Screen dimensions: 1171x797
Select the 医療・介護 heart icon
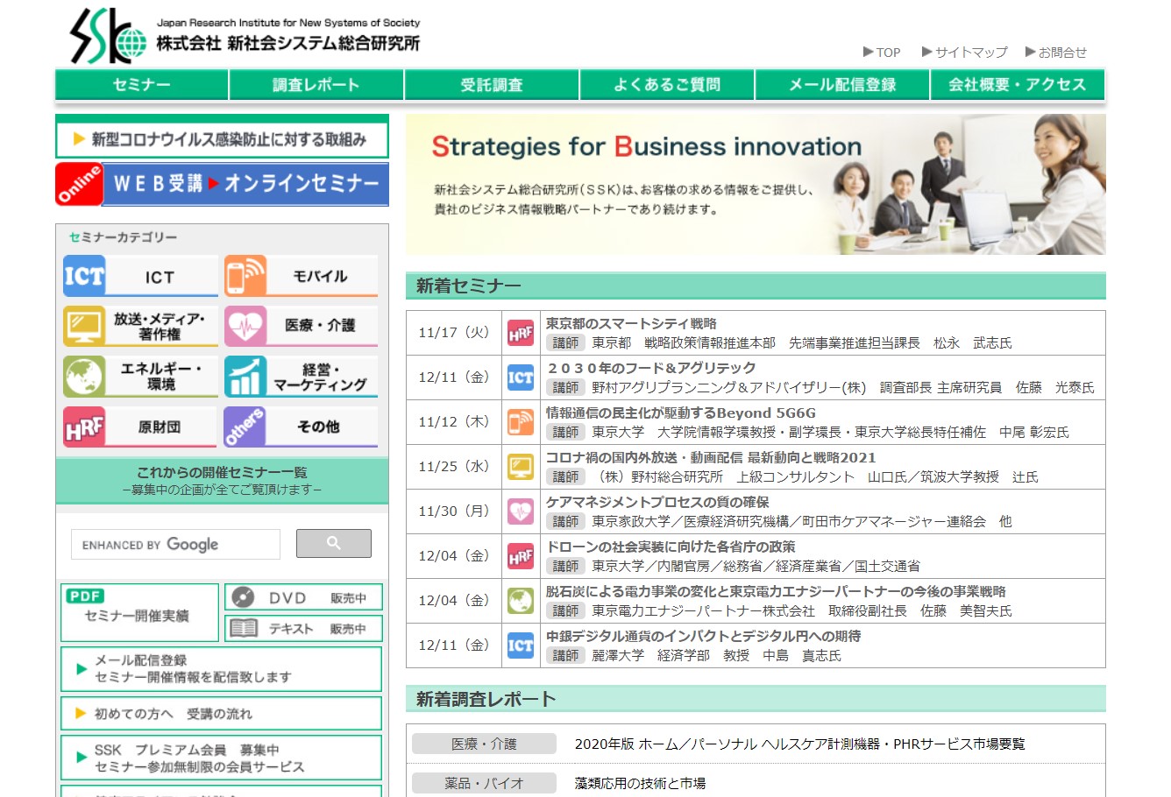click(x=245, y=327)
